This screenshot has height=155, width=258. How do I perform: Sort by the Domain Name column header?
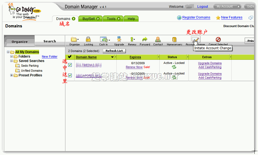coord(86,57)
